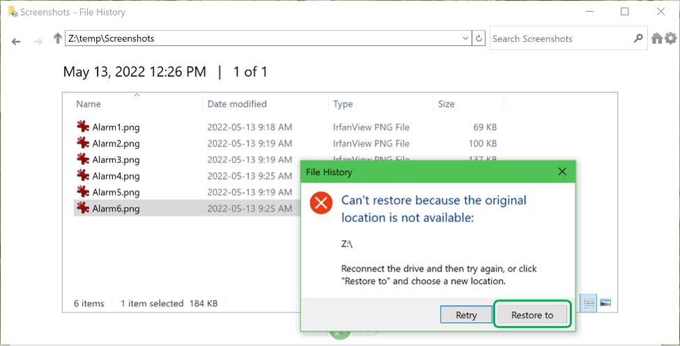Switch to details view icon
Image resolution: width=680 pixels, height=346 pixels.
point(589,303)
